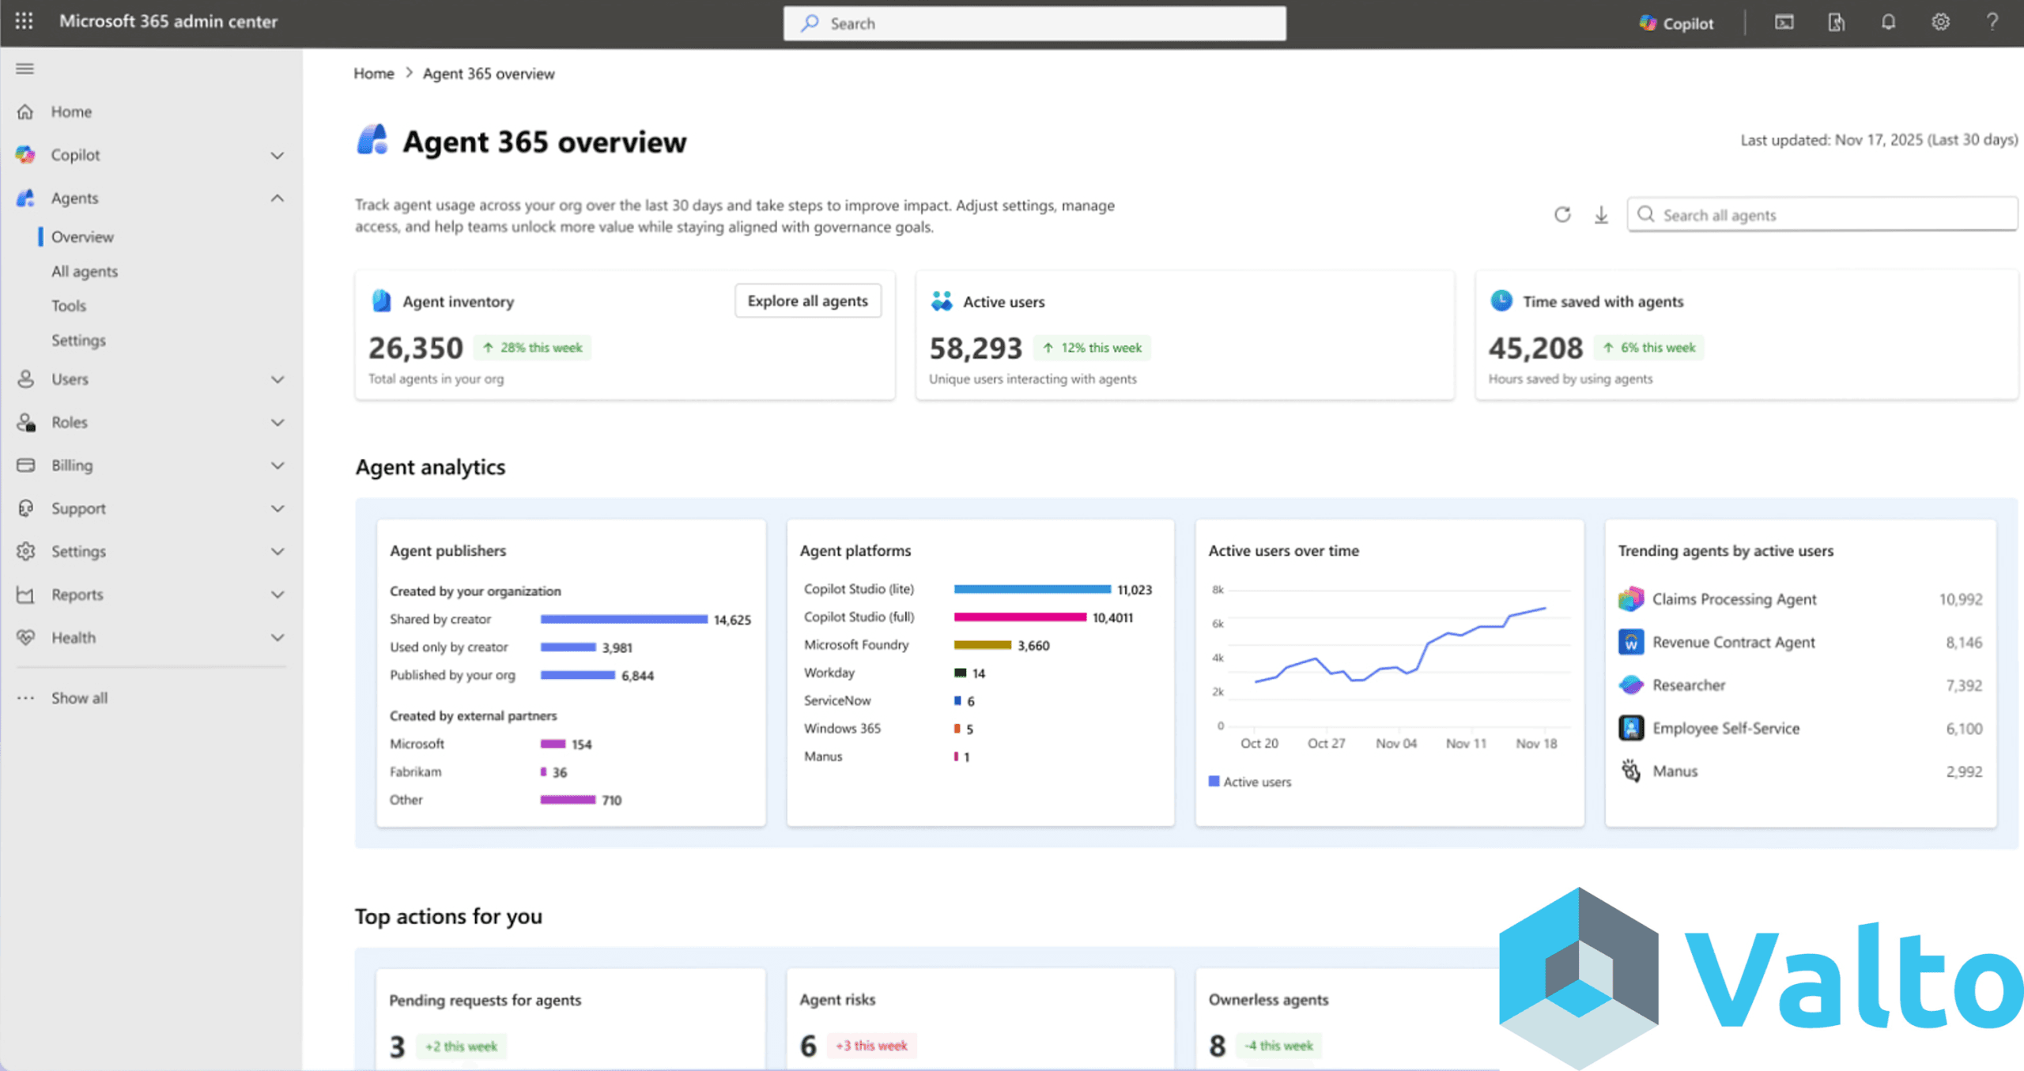Expand the Roles section chevron
The width and height of the screenshot is (2024, 1071).
[x=278, y=422]
